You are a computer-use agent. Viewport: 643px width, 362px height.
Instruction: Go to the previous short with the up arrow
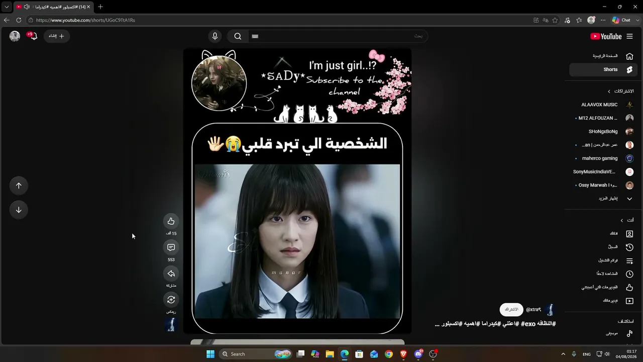(19, 186)
